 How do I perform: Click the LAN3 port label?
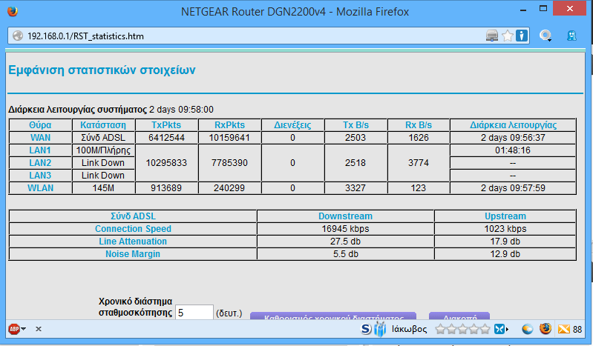(x=40, y=176)
